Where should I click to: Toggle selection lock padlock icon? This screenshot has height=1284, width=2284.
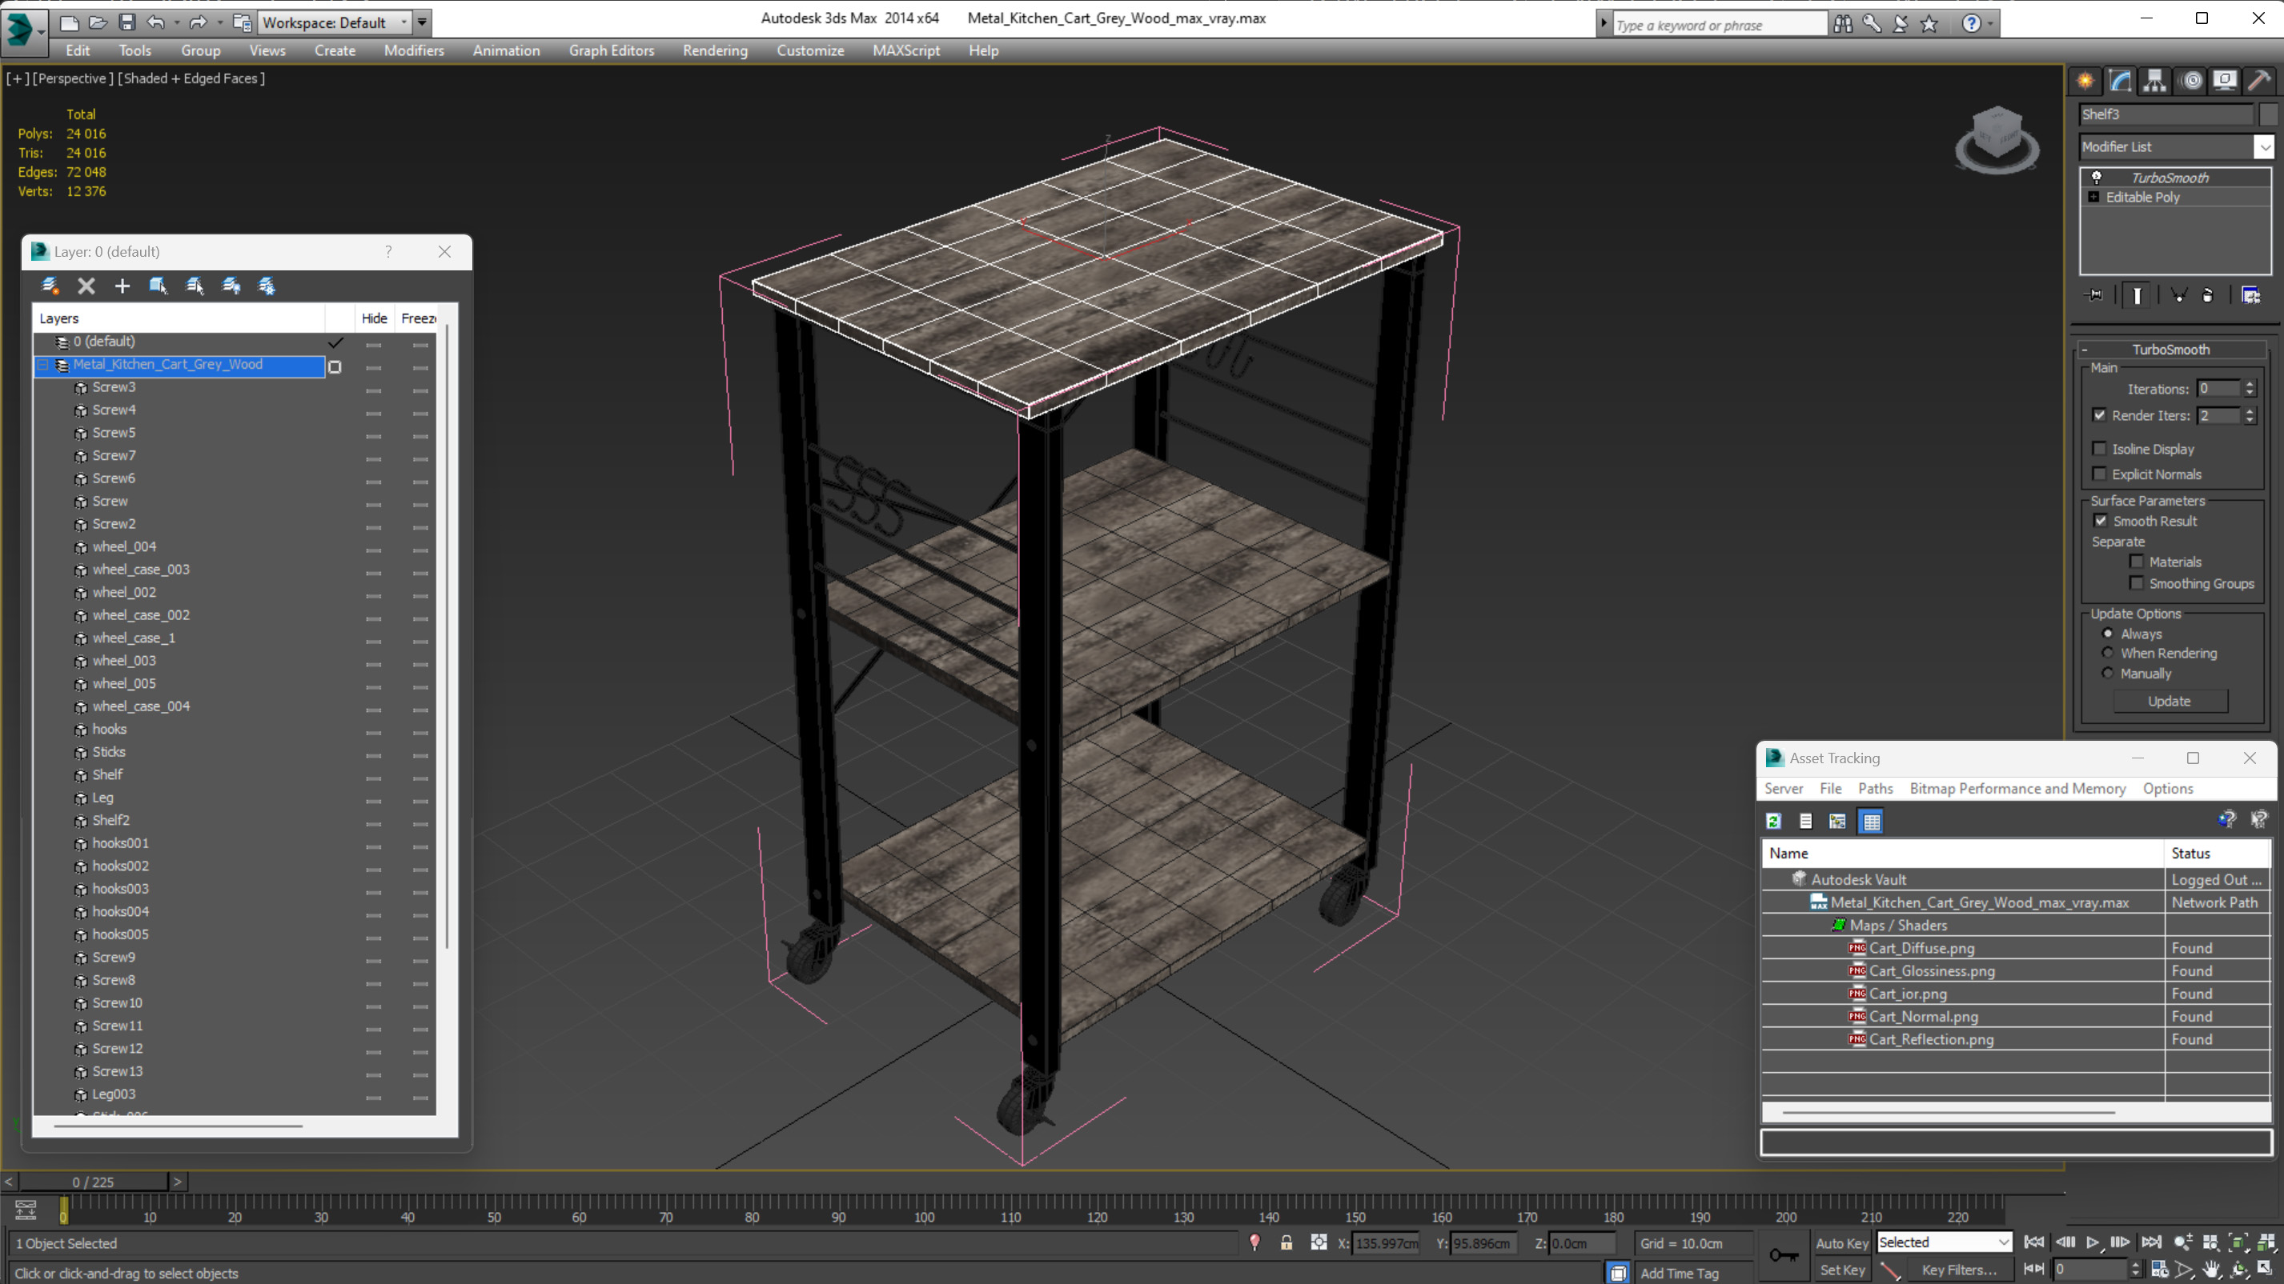pyautogui.click(x=1286, y=1242)
